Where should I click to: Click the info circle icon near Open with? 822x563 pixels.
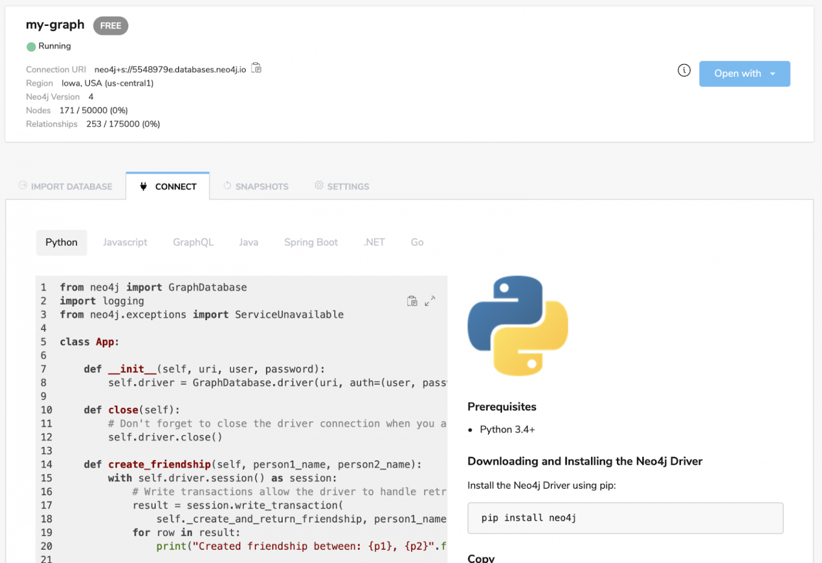pos(684,70)
